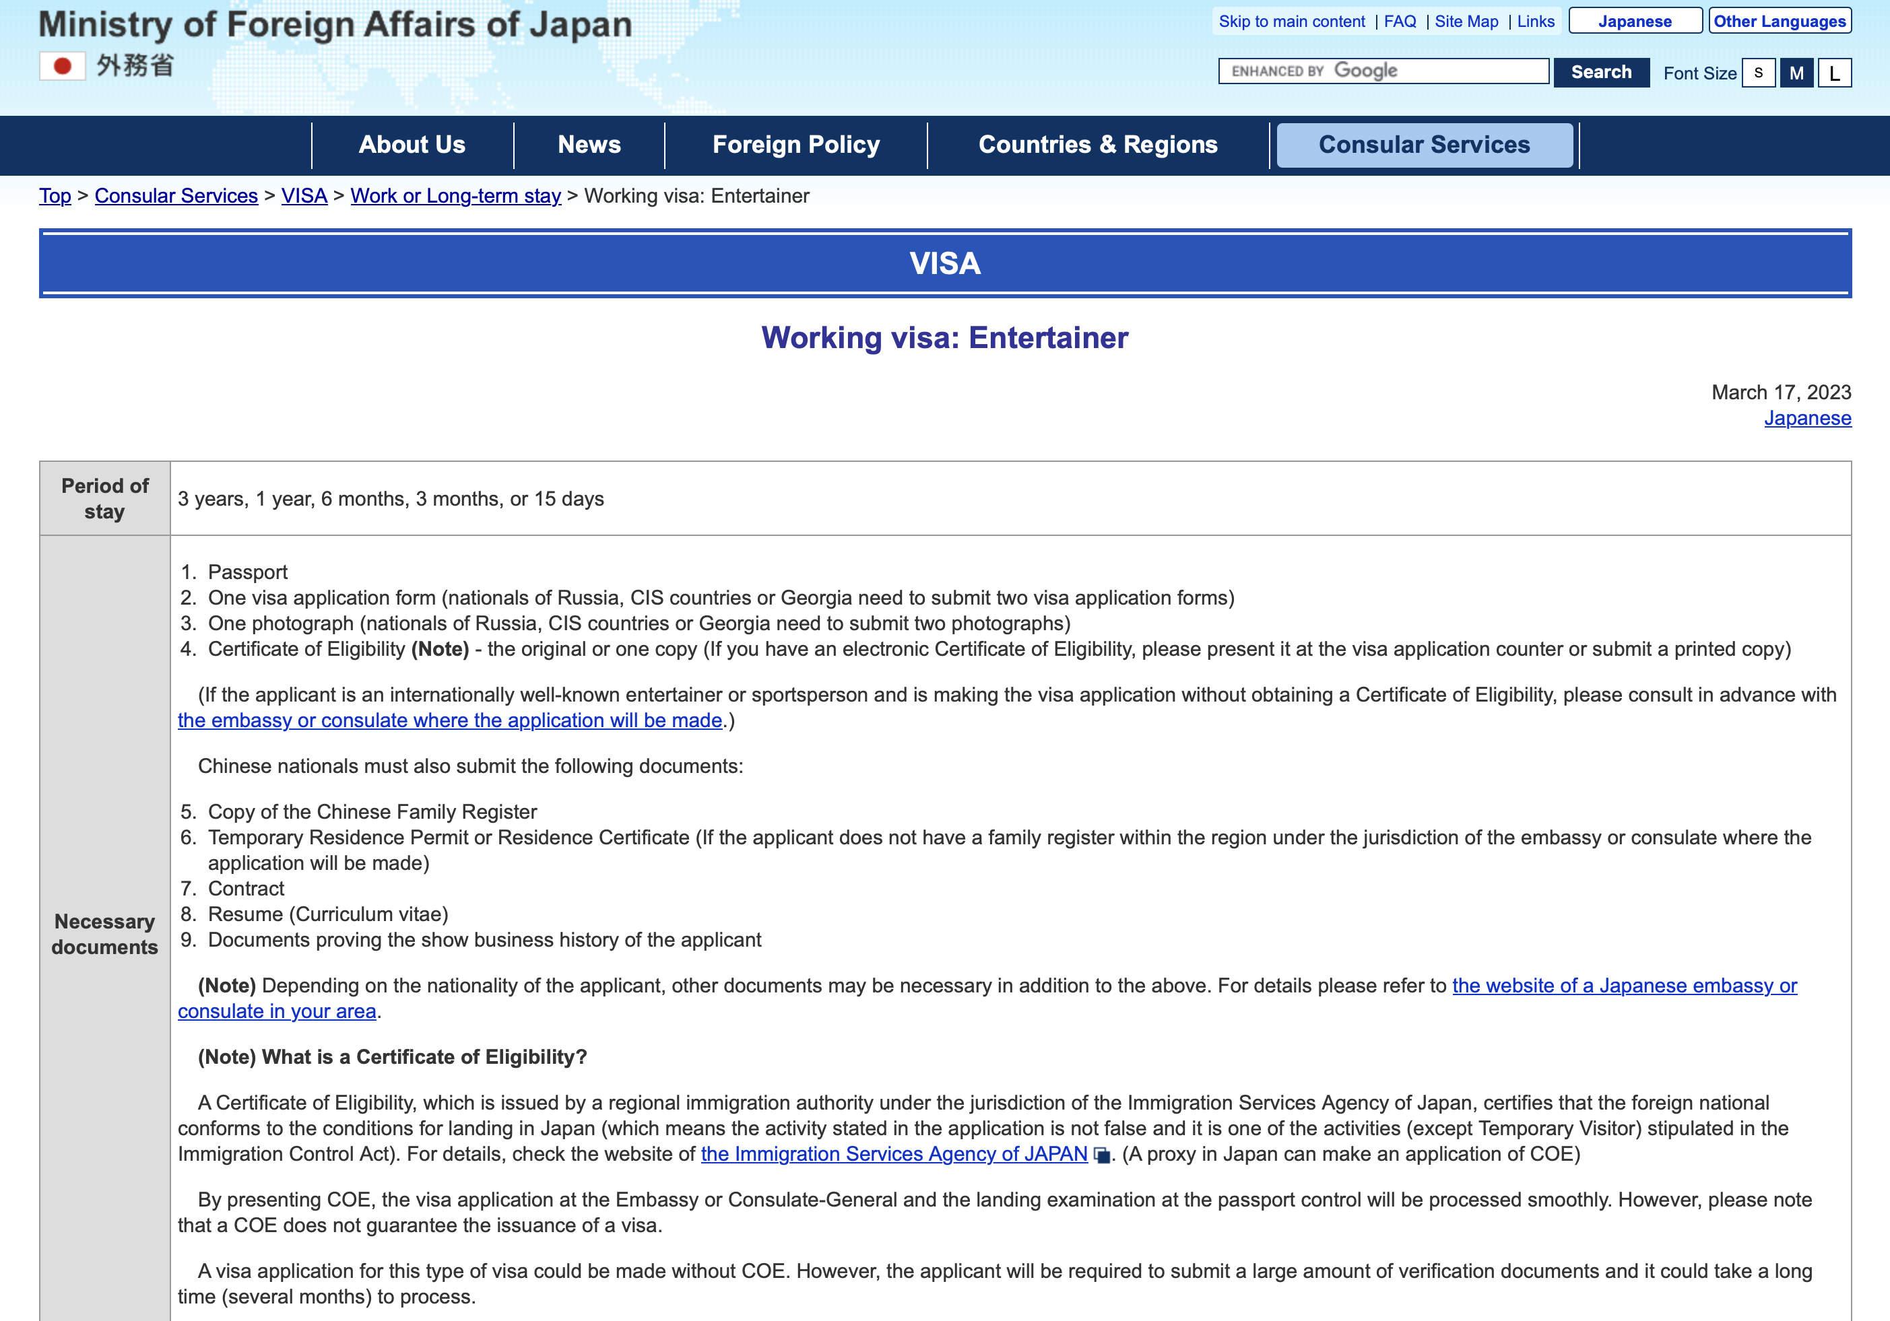Screen dimensions: 1890x1321
Task: Click the FAQ link in header
Action: (1400, 22)
